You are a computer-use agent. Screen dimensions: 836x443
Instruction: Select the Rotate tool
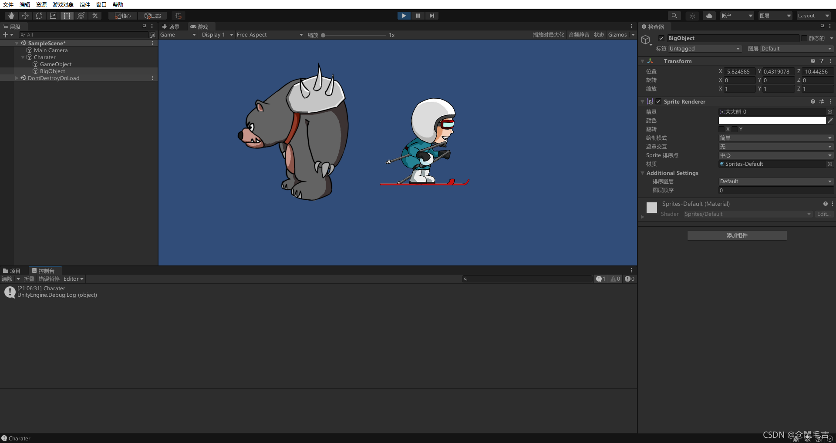[39, 16]
